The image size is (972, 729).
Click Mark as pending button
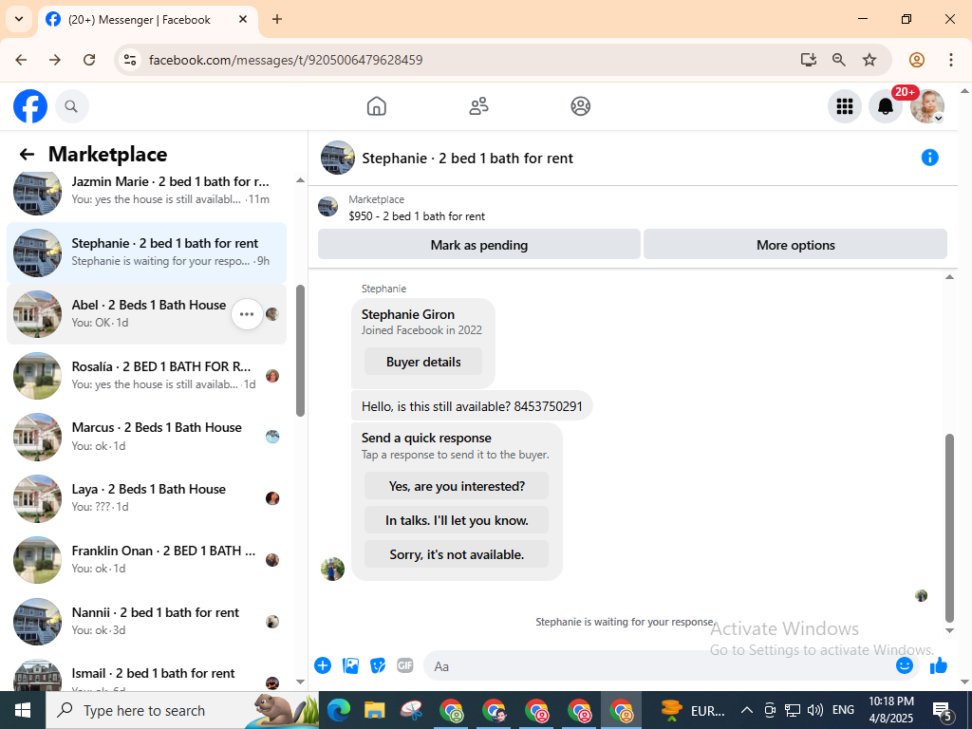(479, 245)
